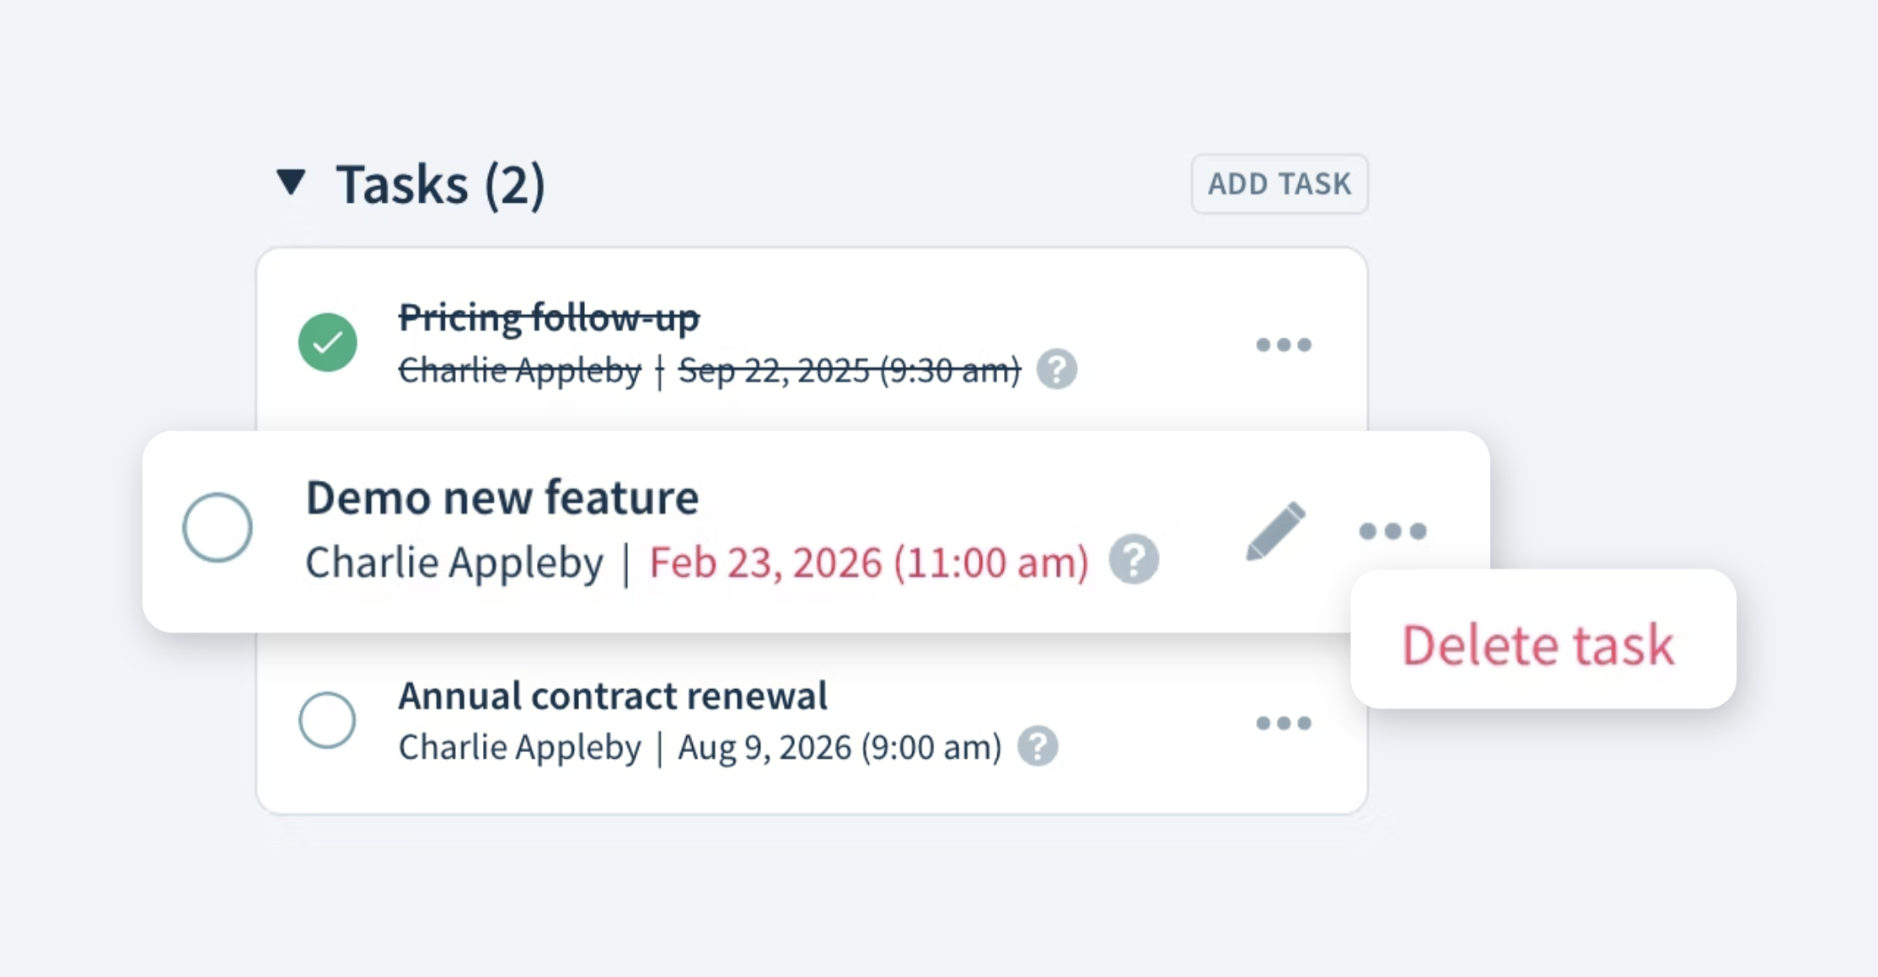The height and width of the screenshot is (977, 1878).
Task: Open the ellipsis menu on Pricing follow-up
Action: [x=1285, y=344]
